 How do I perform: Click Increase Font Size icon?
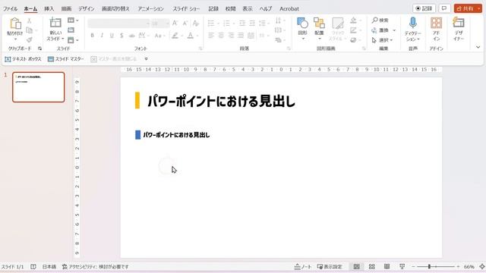pos(175,24)
